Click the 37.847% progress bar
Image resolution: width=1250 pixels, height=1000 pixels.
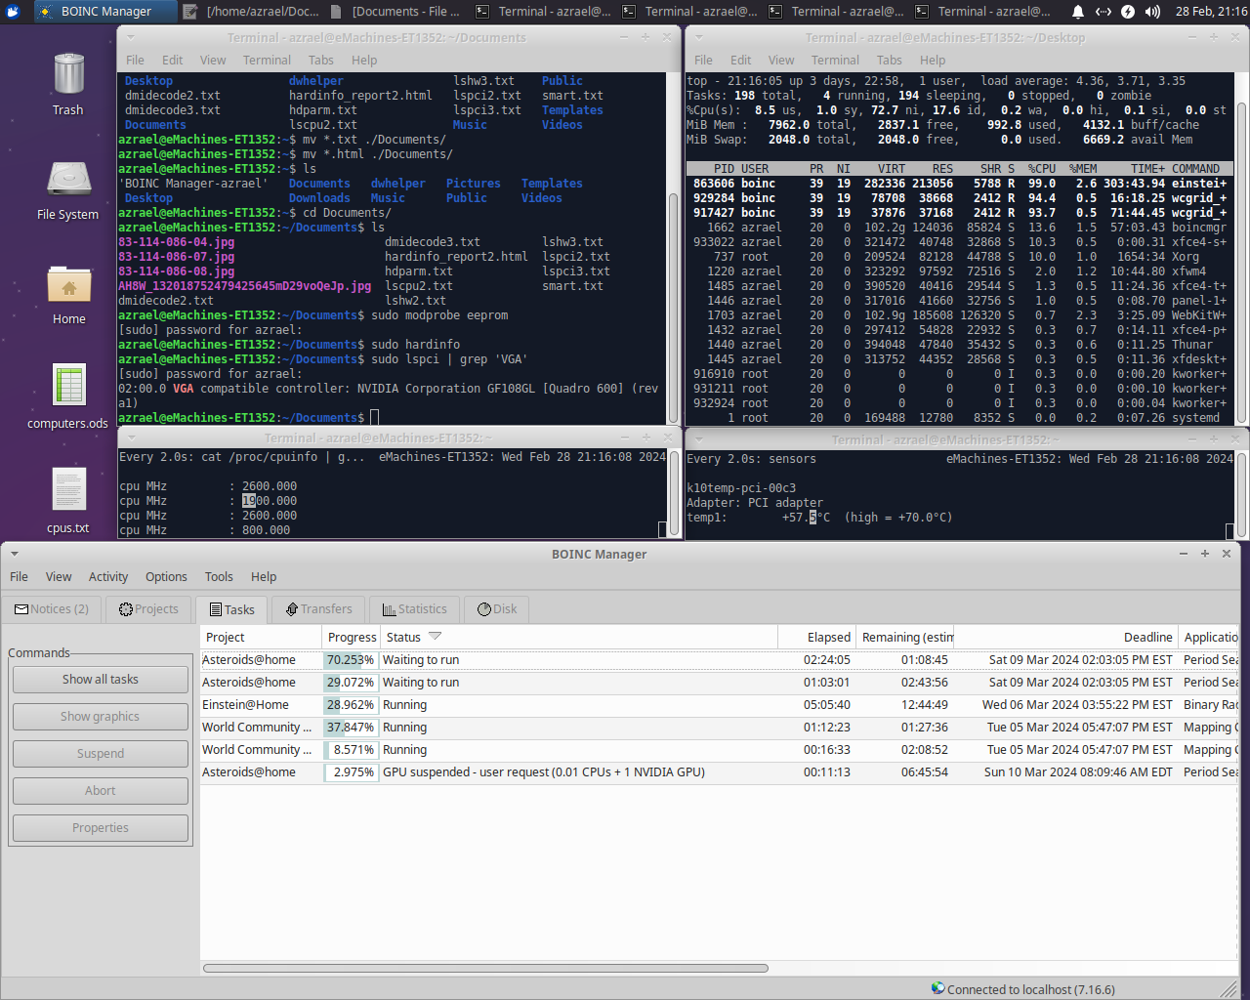351,728
